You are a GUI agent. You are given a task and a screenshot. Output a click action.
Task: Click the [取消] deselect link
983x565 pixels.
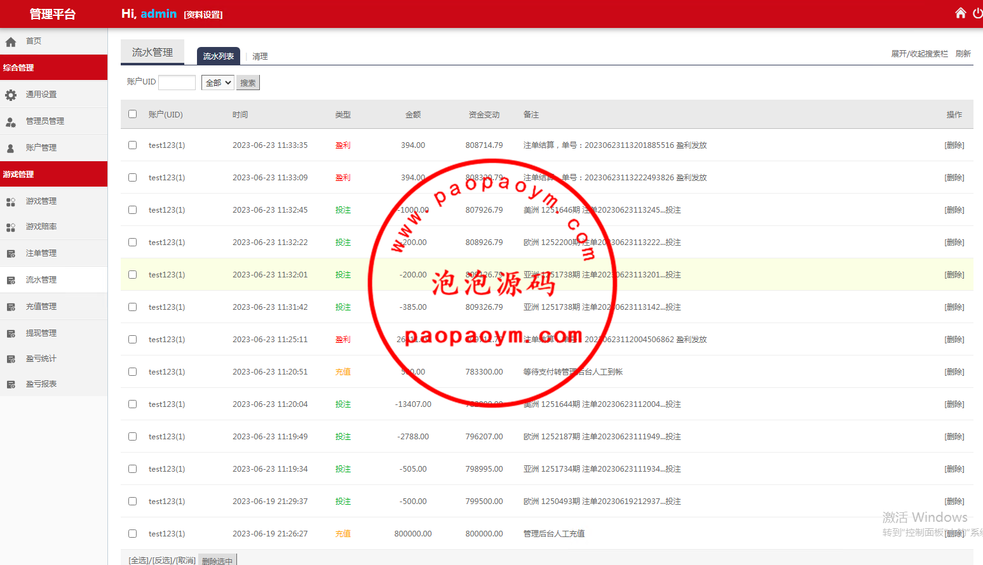(x=186, y=561)
